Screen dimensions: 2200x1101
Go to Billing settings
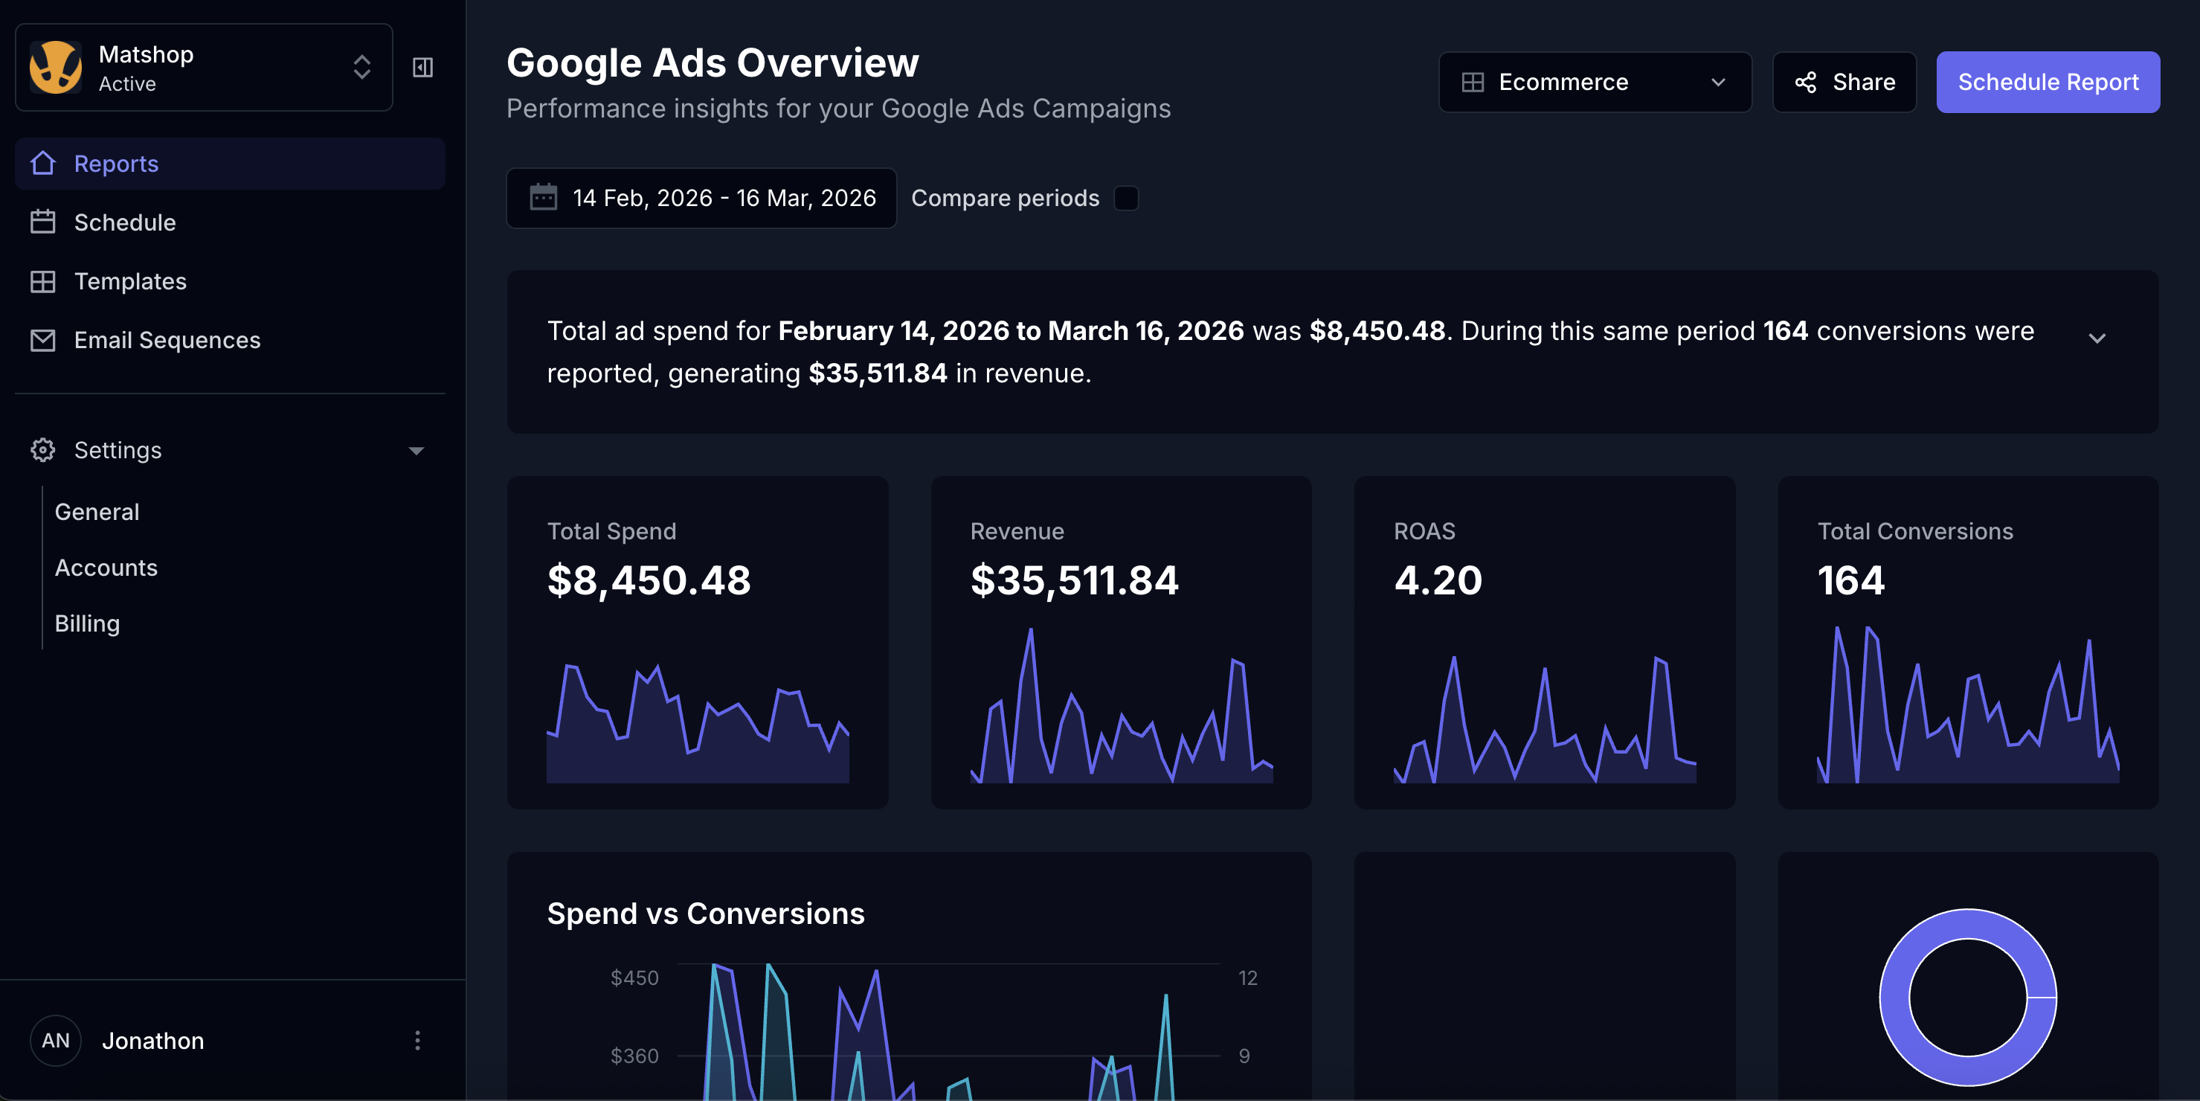[87, 623]
